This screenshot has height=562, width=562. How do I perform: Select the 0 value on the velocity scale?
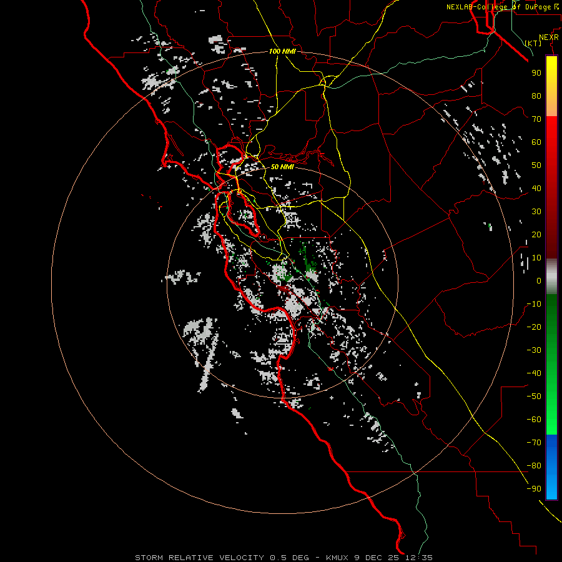(x=539, y=280)
